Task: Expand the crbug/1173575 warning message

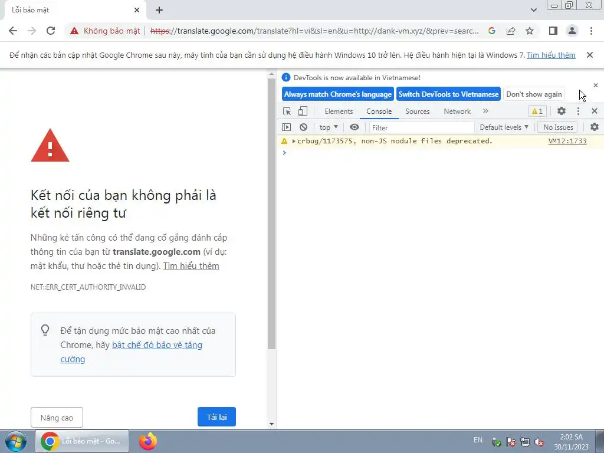Action: (294, 141)
